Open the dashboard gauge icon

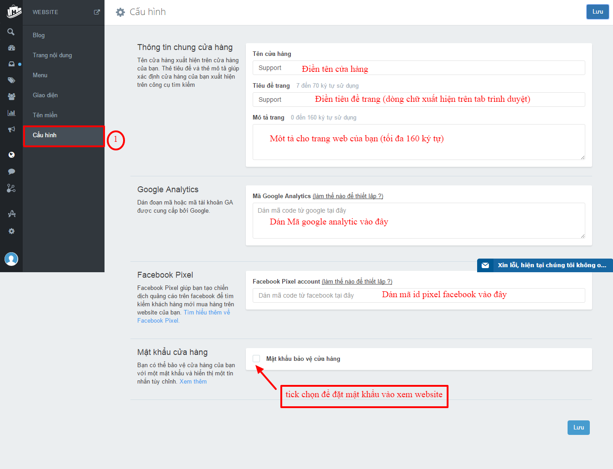tap(11, 48)
